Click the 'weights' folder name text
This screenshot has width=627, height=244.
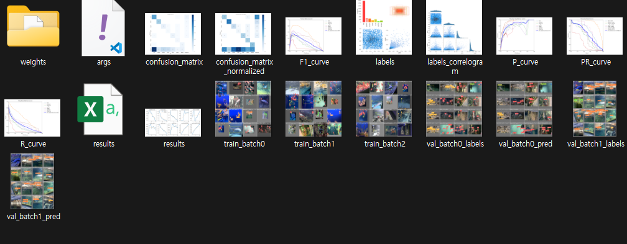point(33,62)
